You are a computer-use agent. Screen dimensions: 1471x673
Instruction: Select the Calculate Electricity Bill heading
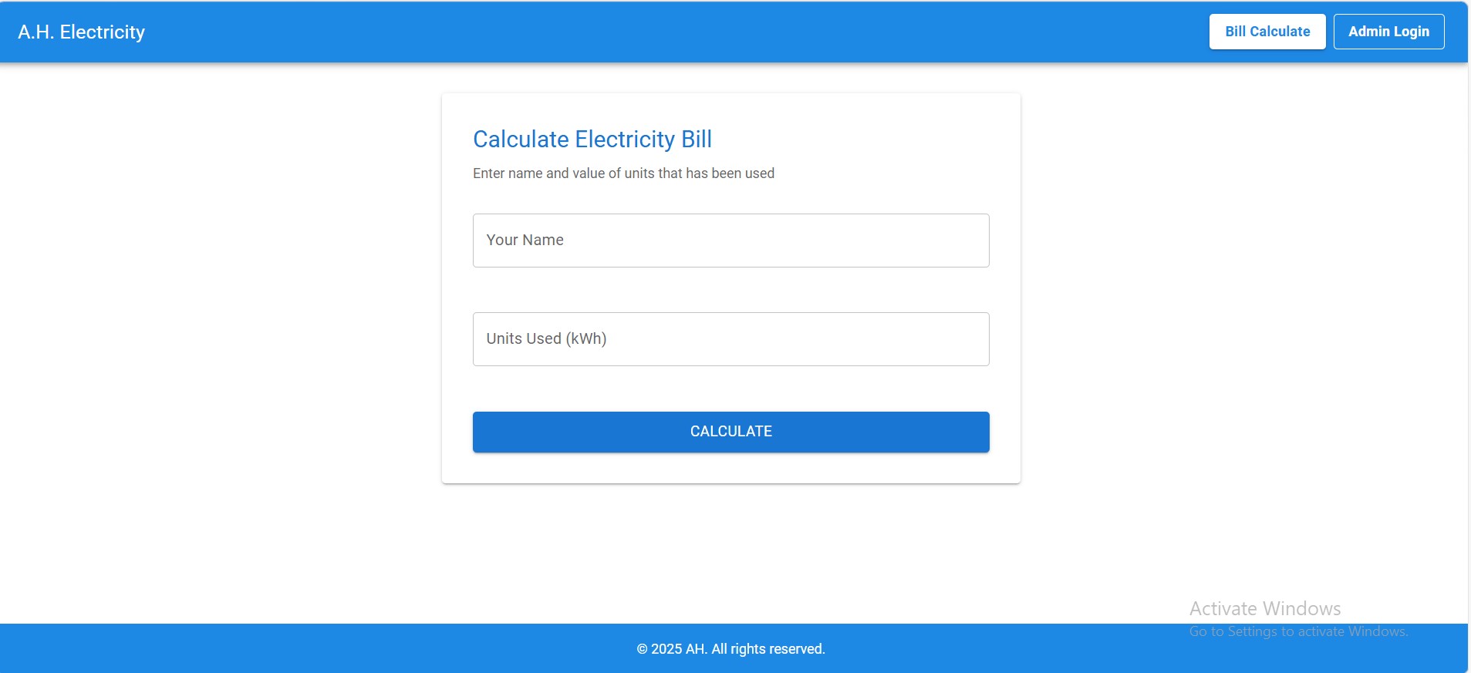(592, 139)
